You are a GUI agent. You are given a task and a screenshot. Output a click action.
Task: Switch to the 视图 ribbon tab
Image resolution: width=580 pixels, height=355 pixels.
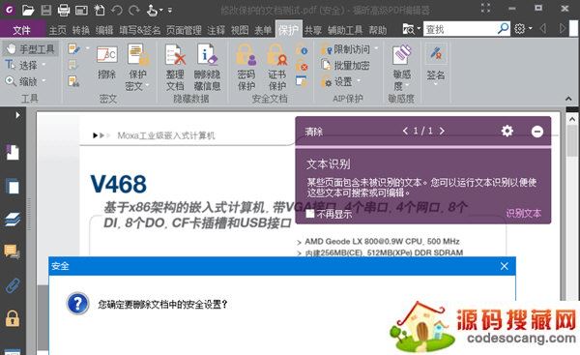[x=240, y=30]
